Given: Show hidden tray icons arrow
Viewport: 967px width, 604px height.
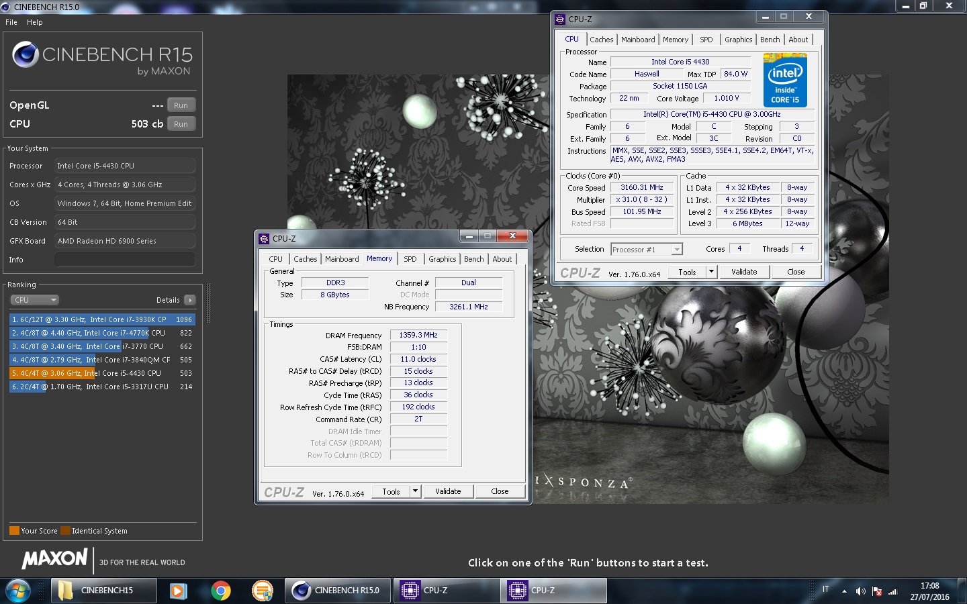Looking at the screenshot, I should point(844,591).
